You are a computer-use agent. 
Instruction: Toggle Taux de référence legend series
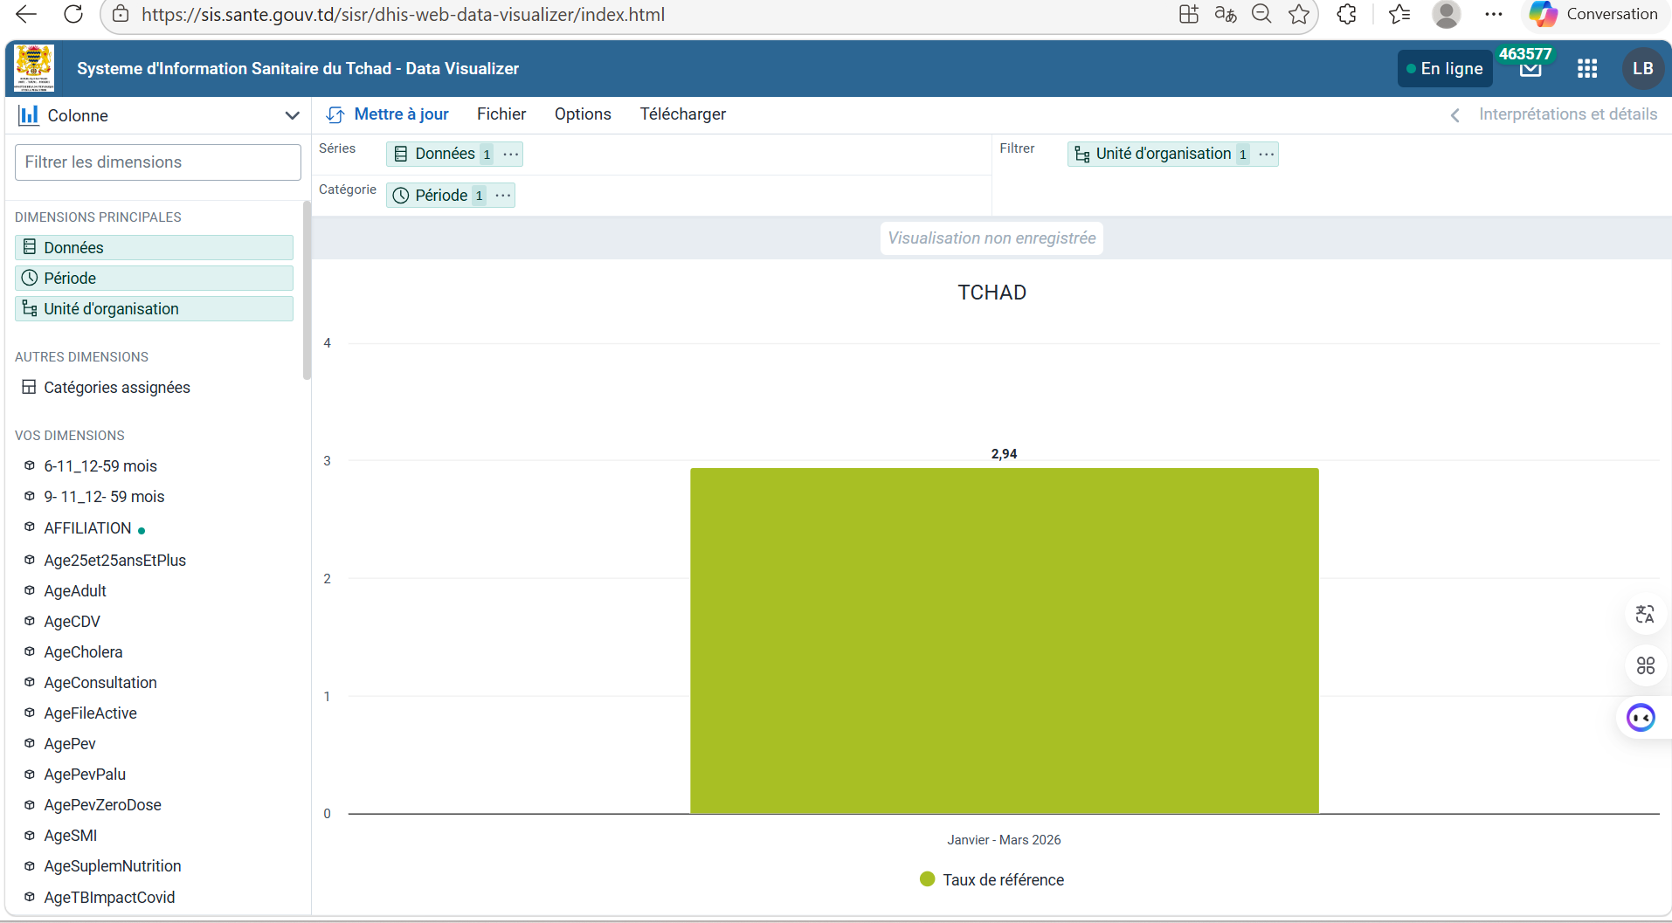click(x=991, y=879)
